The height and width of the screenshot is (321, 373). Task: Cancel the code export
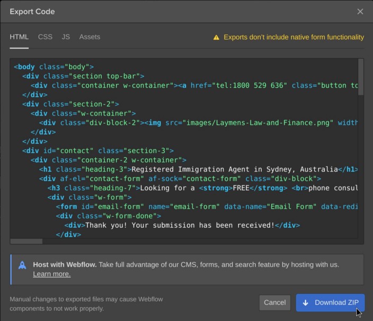(x=274, y=302)
